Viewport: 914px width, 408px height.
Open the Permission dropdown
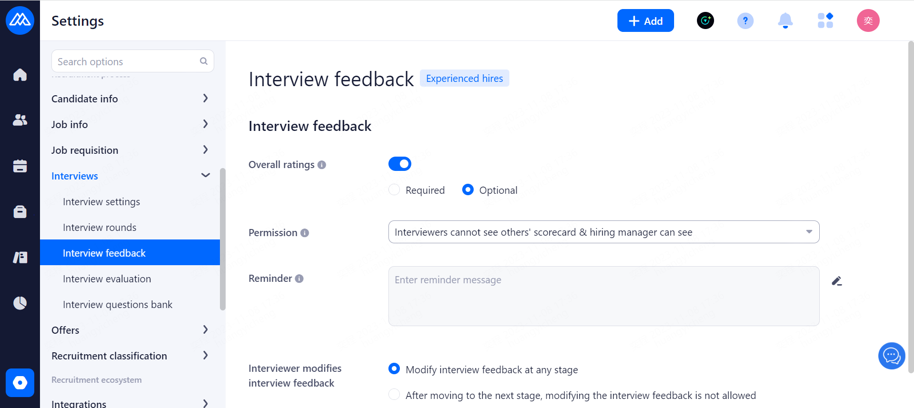point(604,232)
